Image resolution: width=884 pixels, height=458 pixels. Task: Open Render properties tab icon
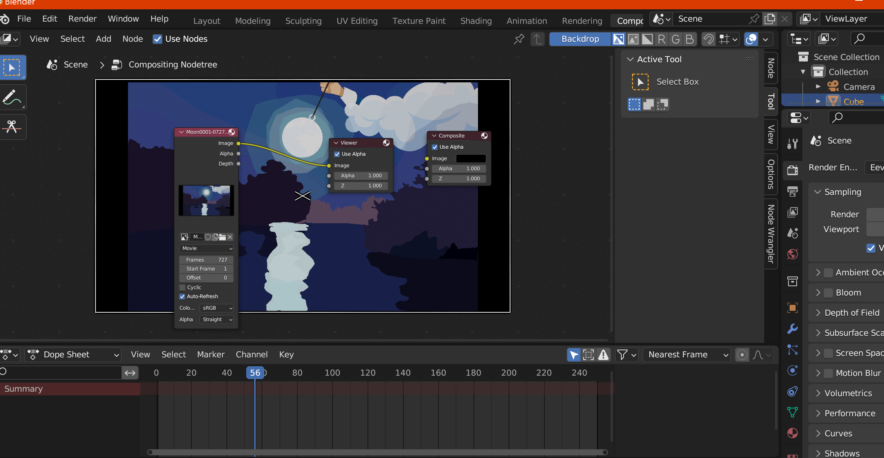tap(793, 170)
